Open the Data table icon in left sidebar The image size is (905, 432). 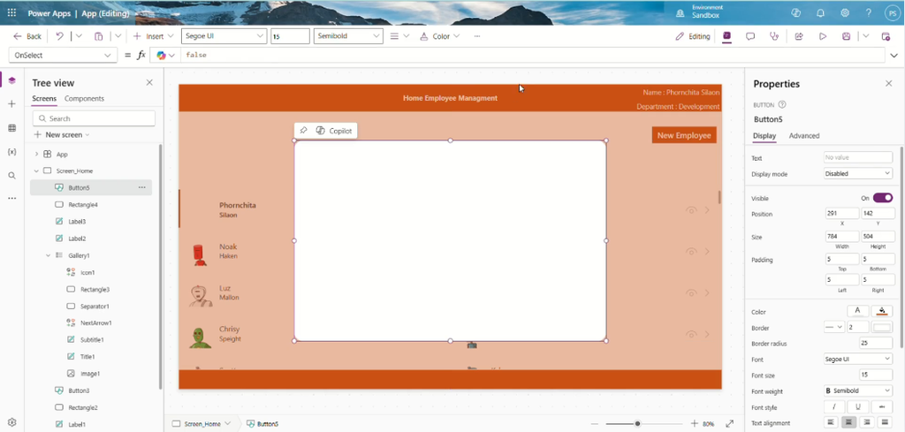pyautogui.click(x=12, y=128)
